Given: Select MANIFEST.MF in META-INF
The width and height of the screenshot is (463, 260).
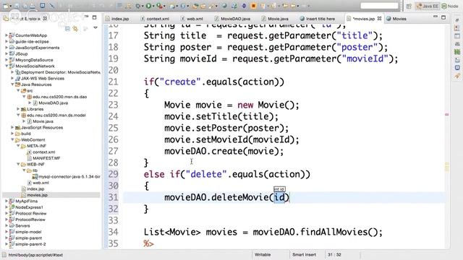Looking at the screenshot, I should click(46, 158).
